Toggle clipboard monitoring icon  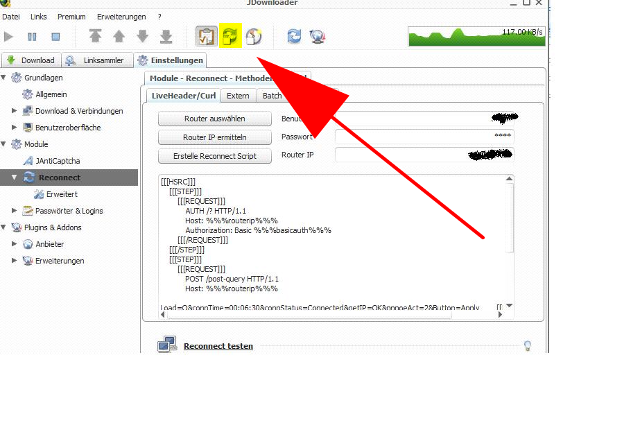click(x=206, y=36)
